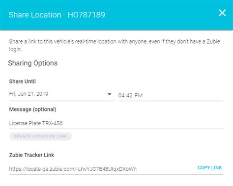Image resolution: width=233 pixels, height=186 pixels.
Task: Select the PM portion of the time
Action: coord(139,95)
